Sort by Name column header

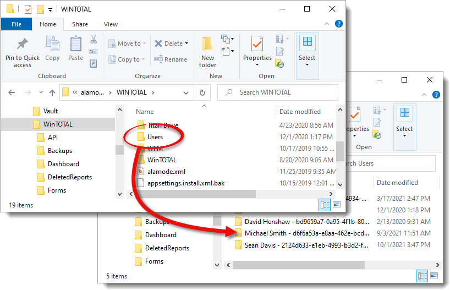pos(145,112)
